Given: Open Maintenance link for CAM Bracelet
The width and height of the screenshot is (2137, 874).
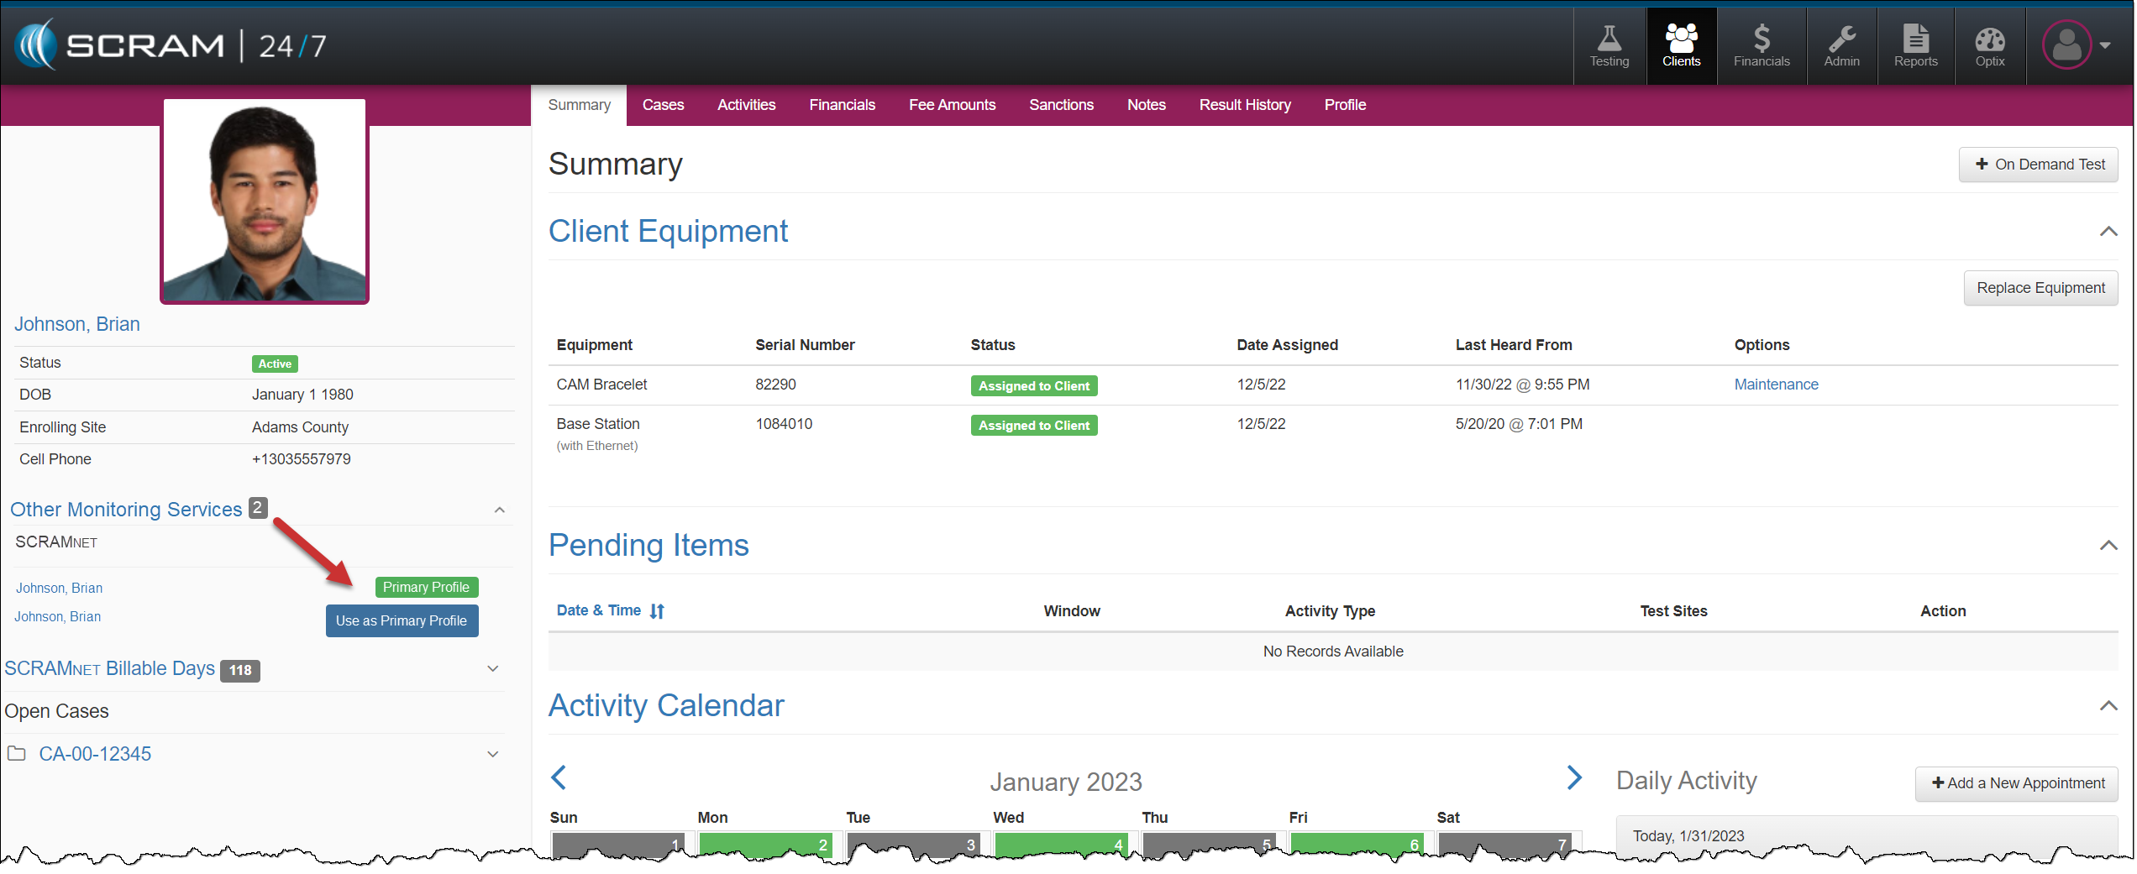Looking at the screenshot, I should coord(1776,385).
